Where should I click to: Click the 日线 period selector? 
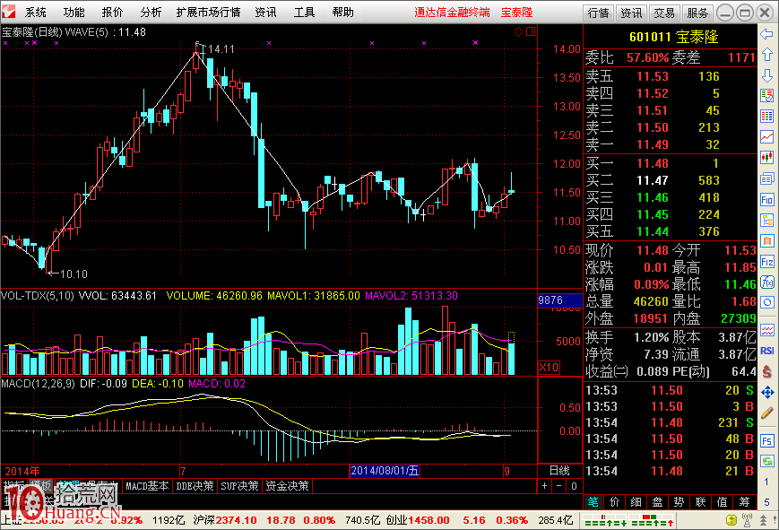click(559, 470)
